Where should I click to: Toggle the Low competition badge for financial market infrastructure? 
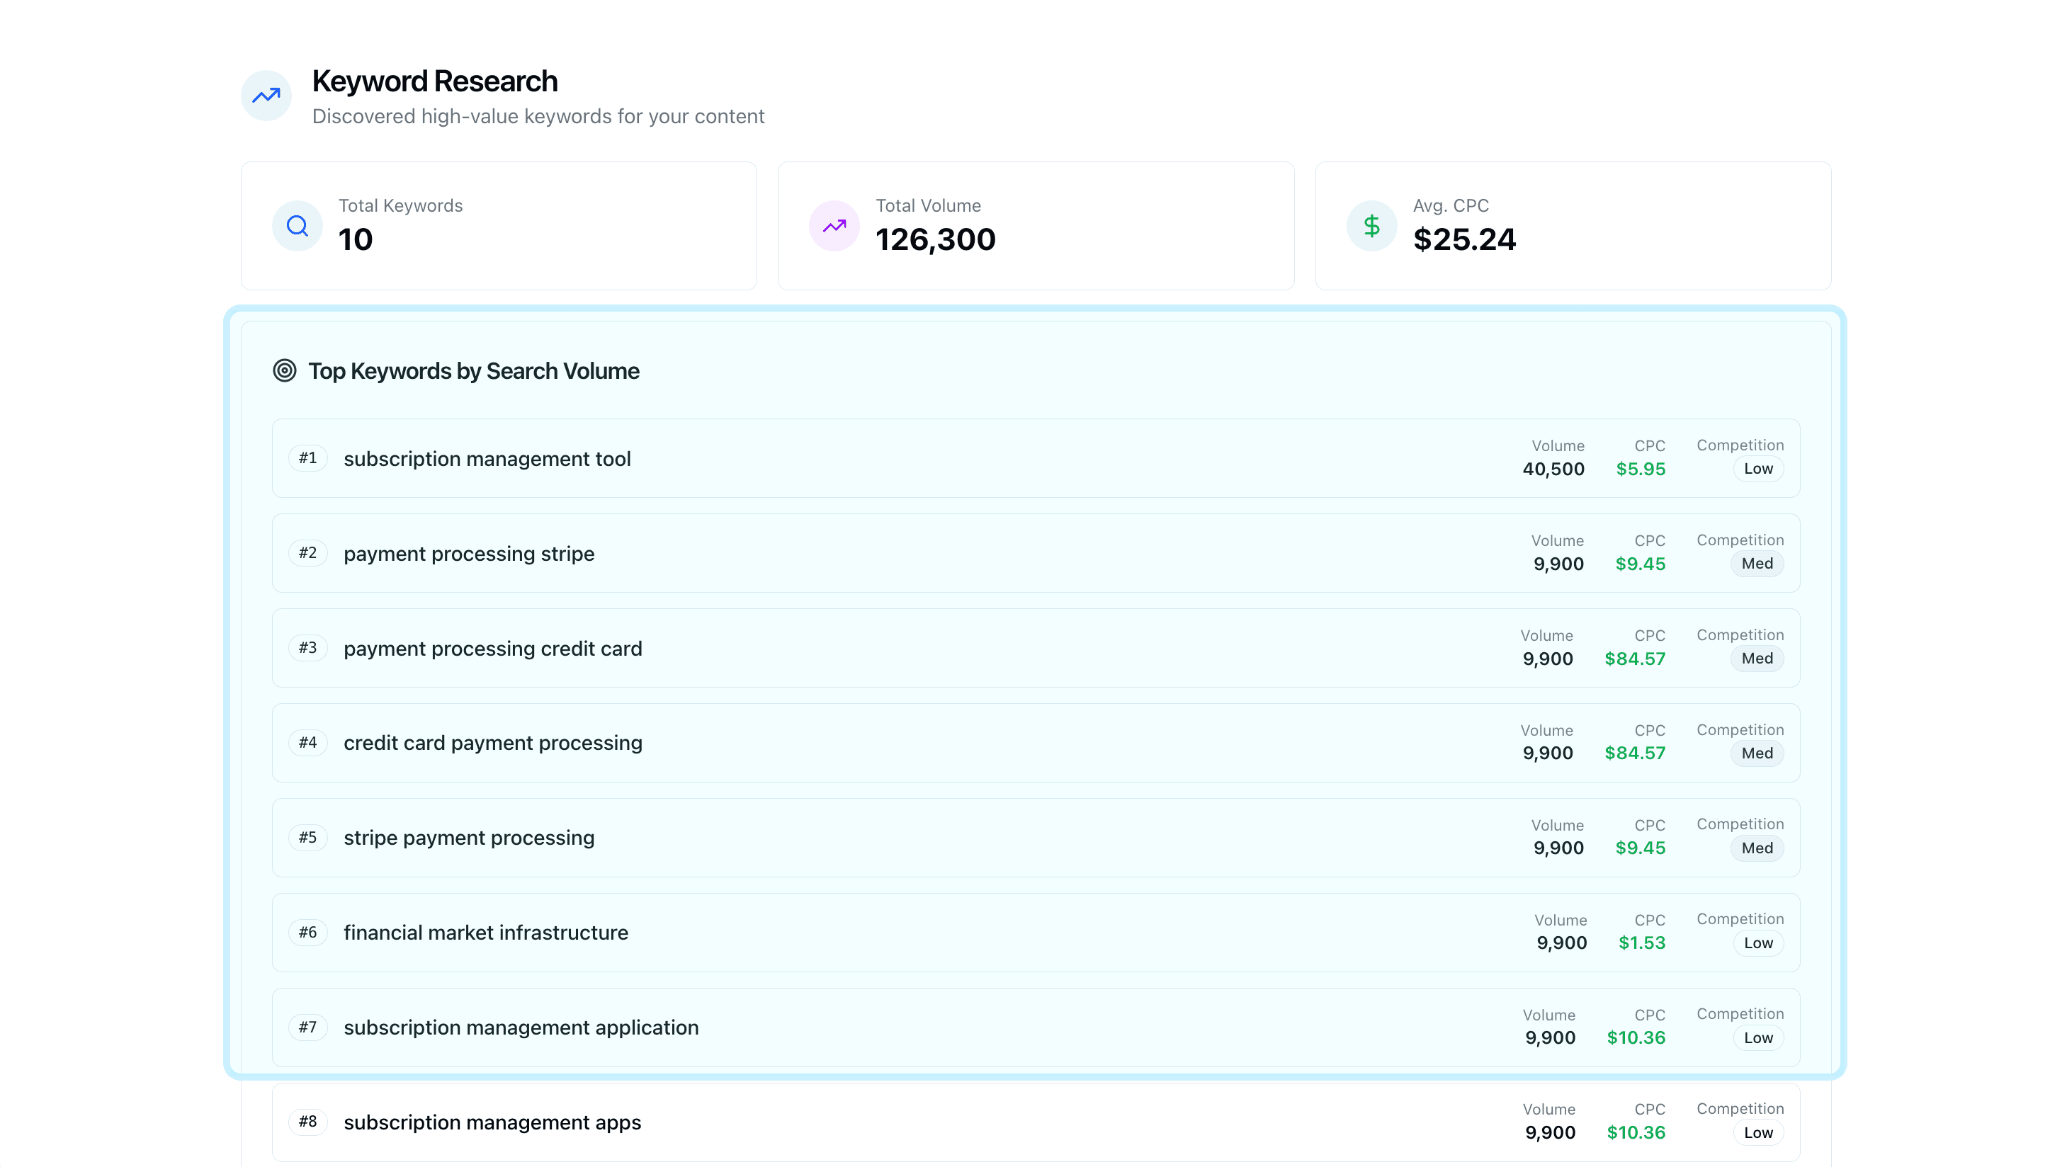1758,943
